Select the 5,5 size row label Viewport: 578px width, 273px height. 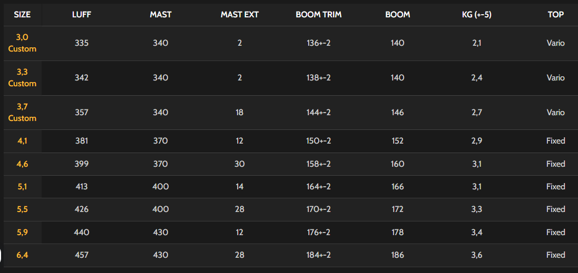(x=22, y=209)
